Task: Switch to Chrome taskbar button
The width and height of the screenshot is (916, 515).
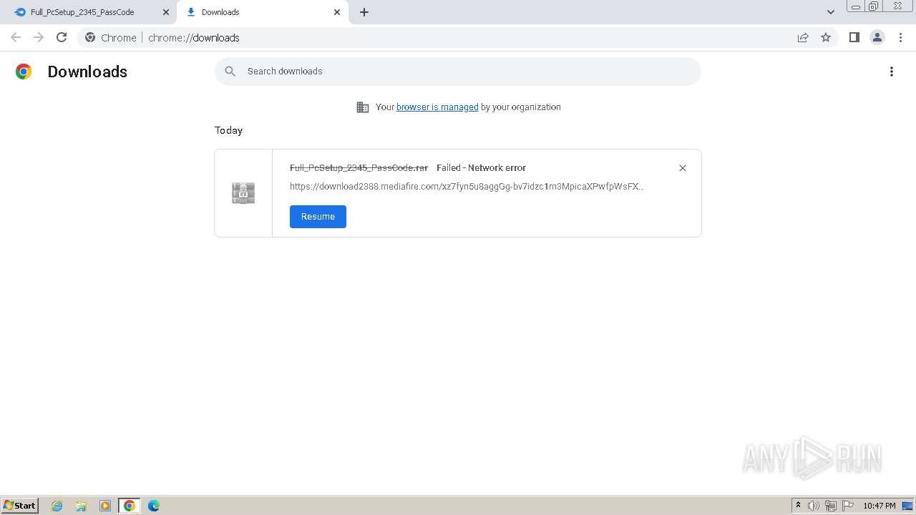Action: pos(130,506)
